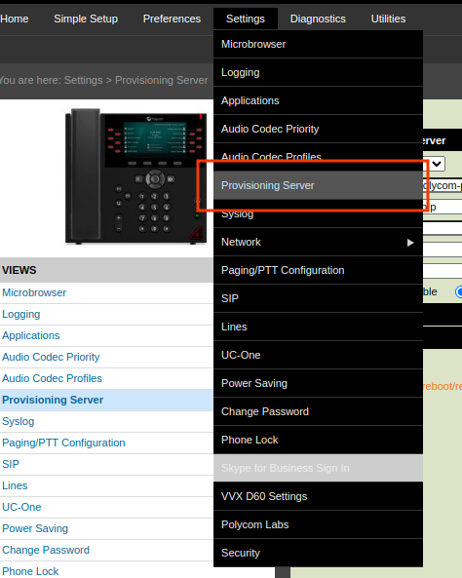
Task: Choose Microbrowser in the Settings dropdown menu
Action: (x=318, y=44)
